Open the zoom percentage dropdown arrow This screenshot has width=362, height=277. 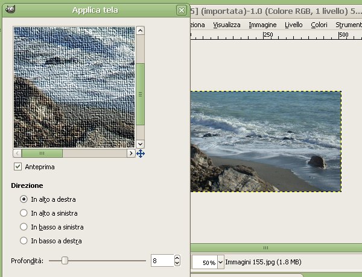click(220, 263)
